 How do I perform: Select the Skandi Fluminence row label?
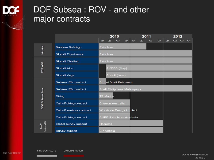77,54
